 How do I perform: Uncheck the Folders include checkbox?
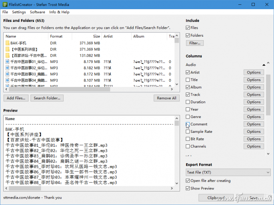(x=188, y=35)
